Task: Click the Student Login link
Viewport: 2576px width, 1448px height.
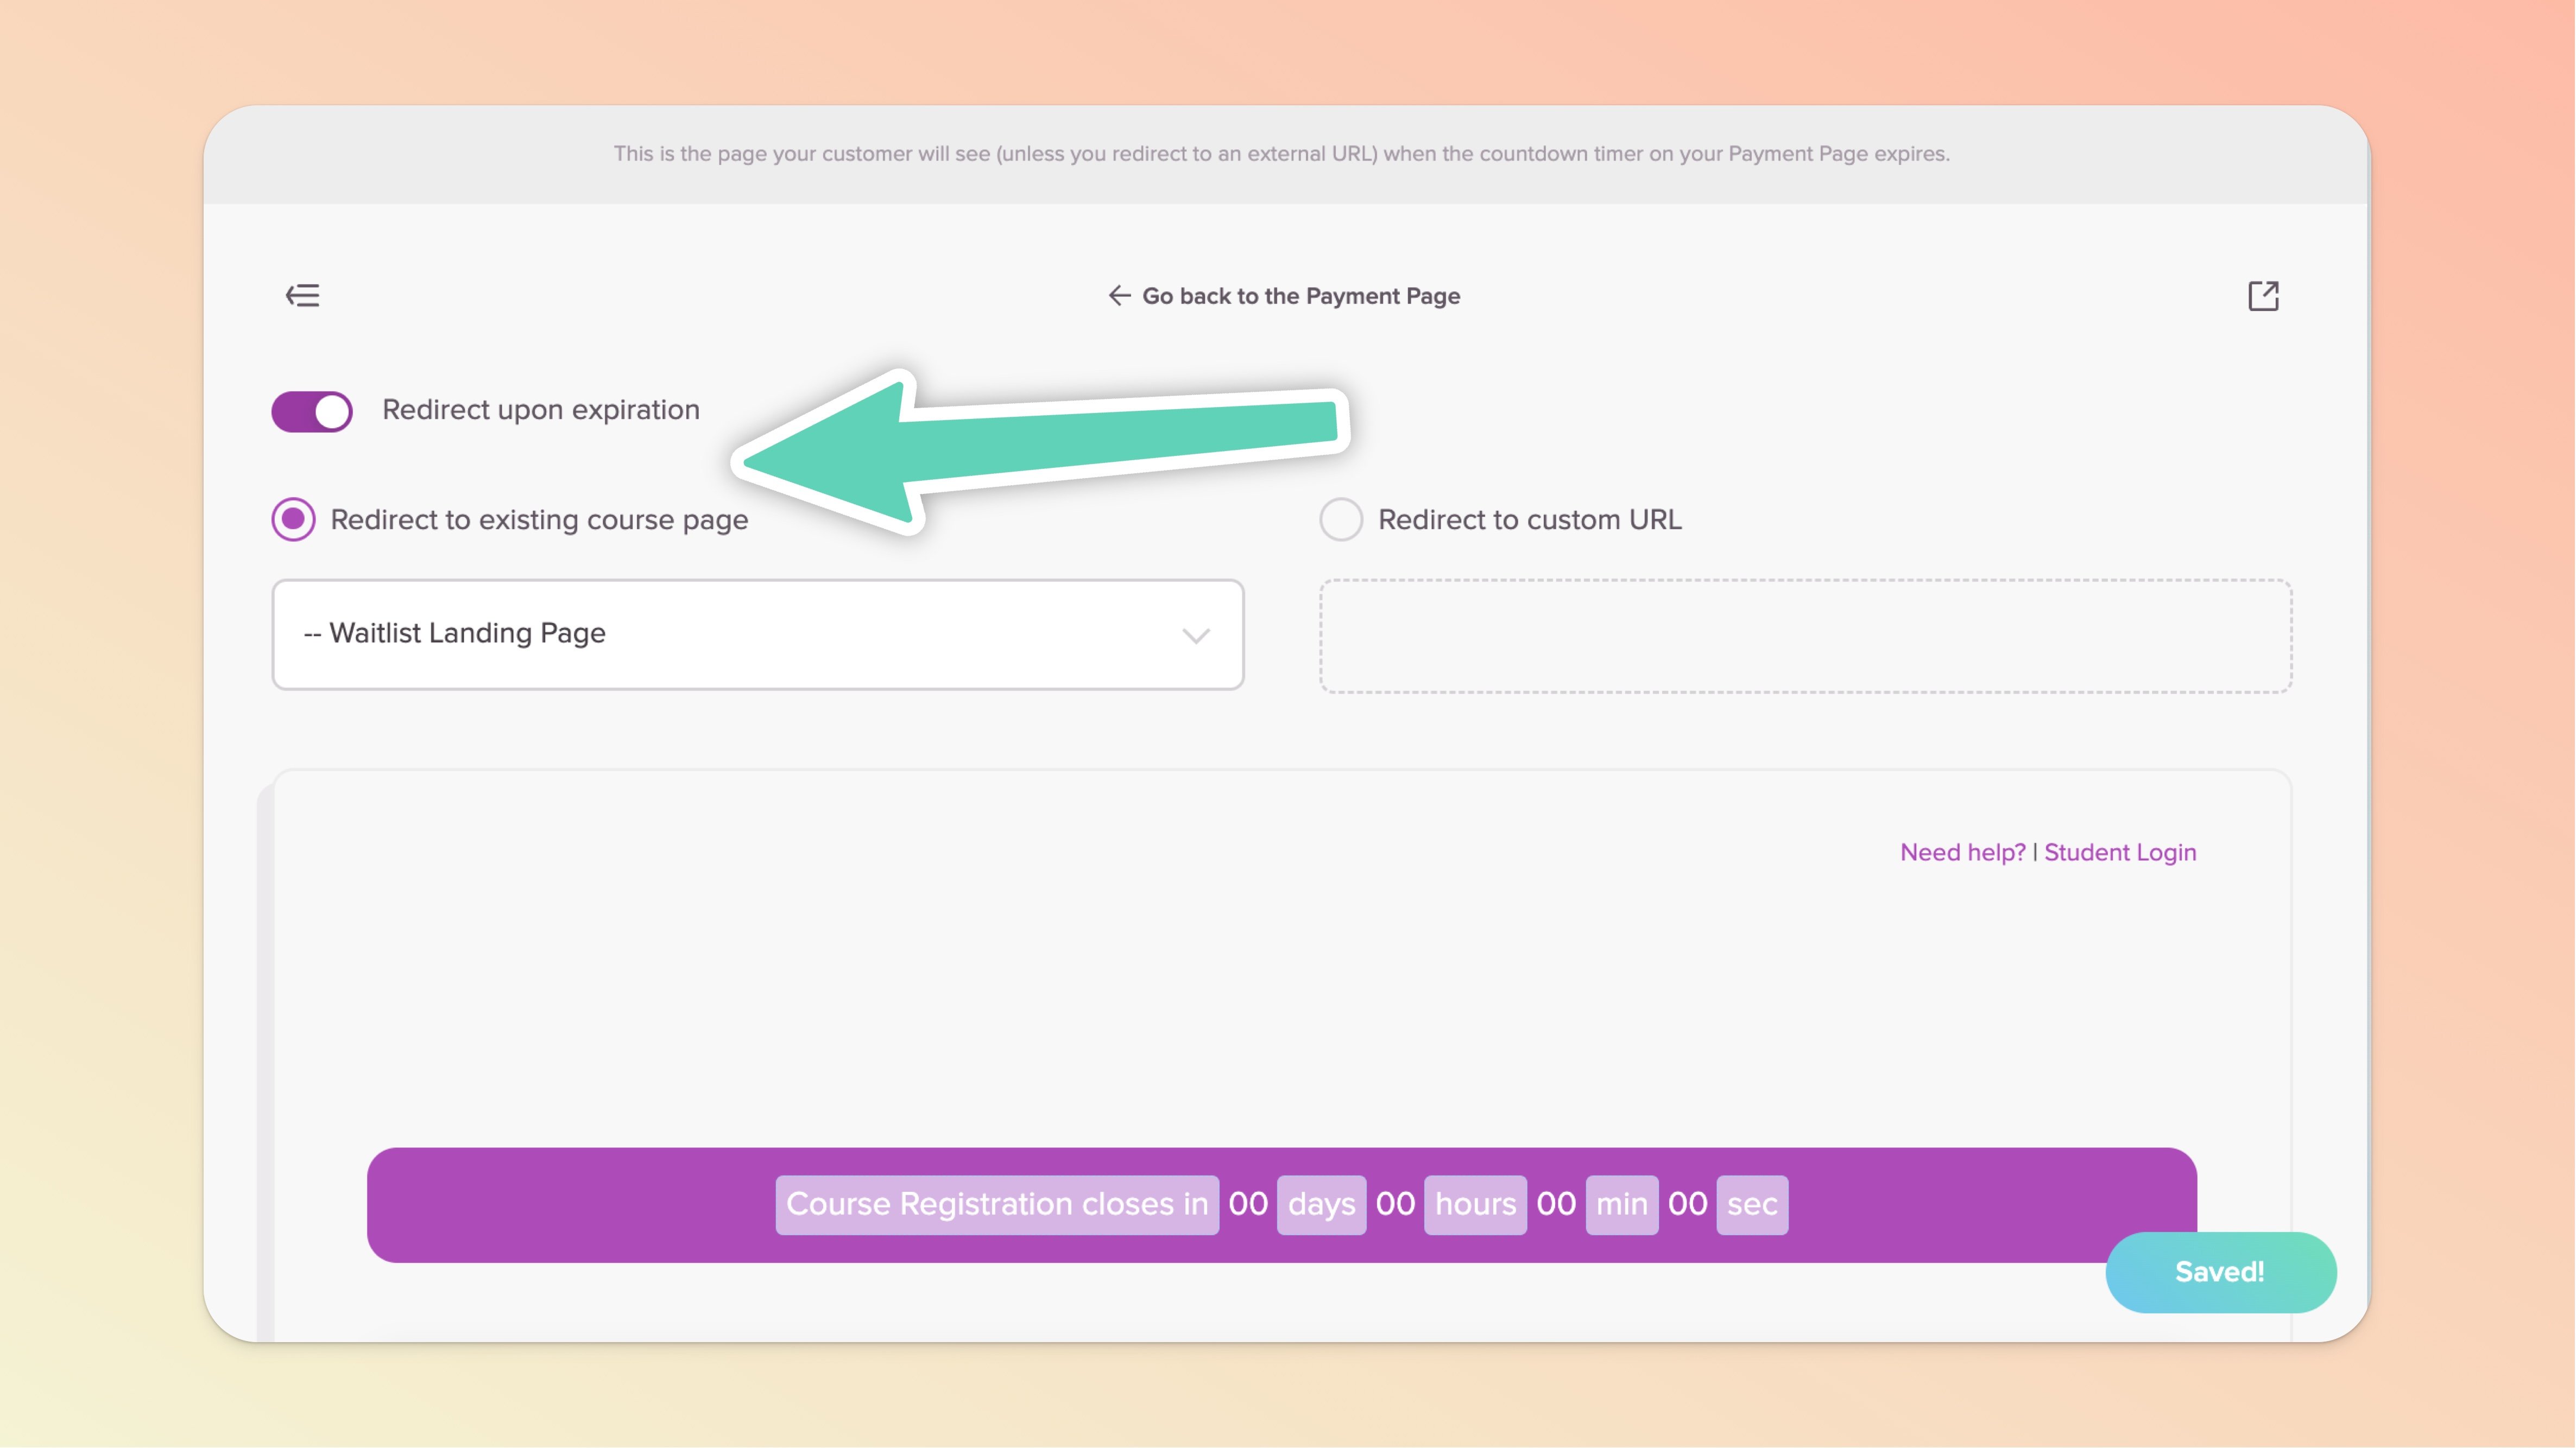Action: (2120, 853)
